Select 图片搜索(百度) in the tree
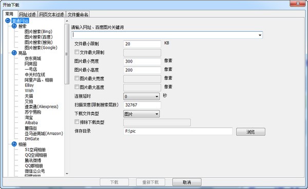Screen dimensions: 308x189 [x=38, y=37]
